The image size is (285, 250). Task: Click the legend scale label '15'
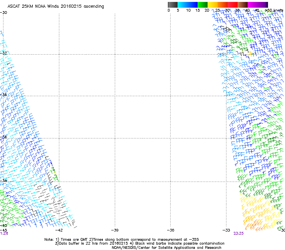198,10
